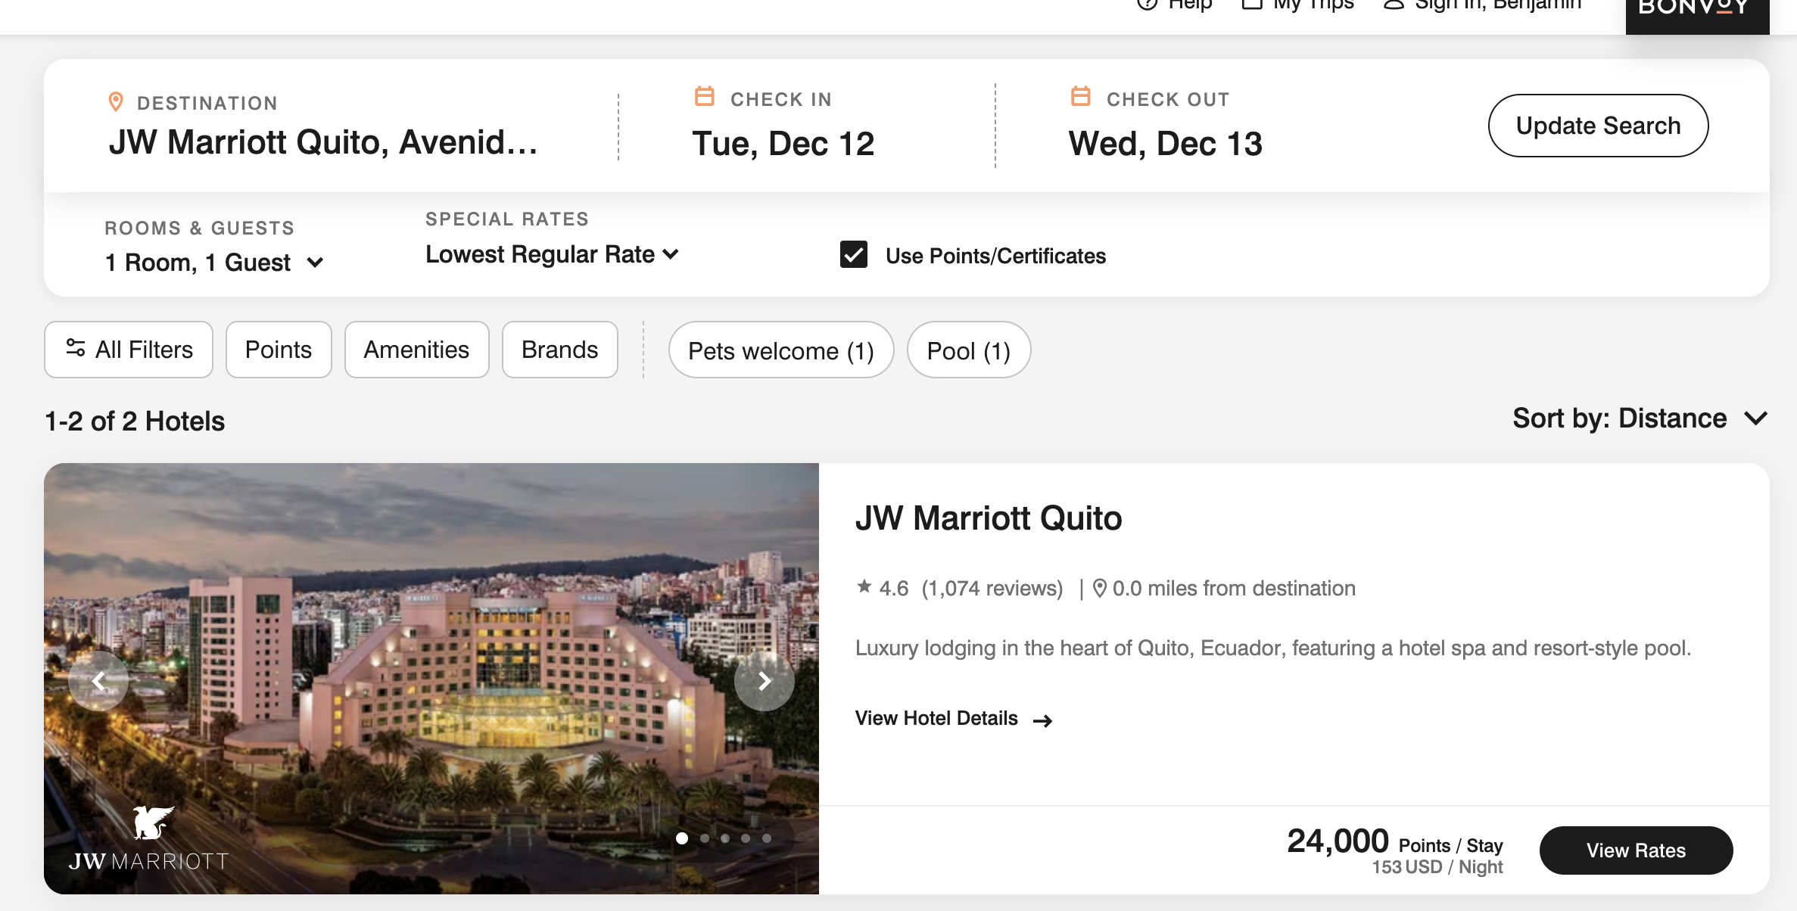Open the check-in calendar icon
Screen dimensions: 1797x911
coord(705,97)
